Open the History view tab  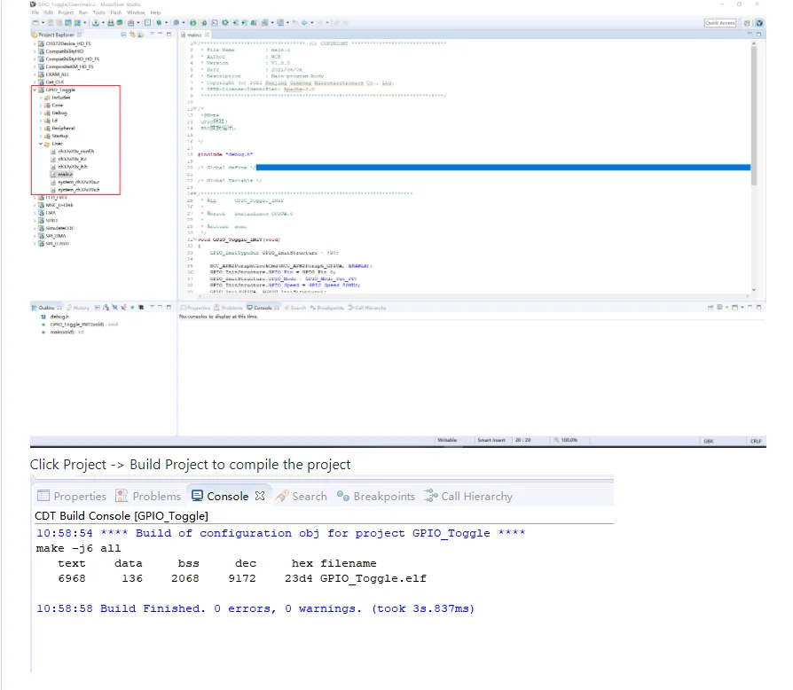click(78, 308)
